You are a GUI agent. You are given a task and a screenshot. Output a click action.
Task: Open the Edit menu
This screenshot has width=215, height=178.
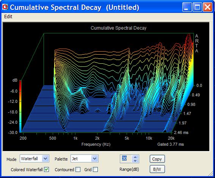pyautogui.click(x=8, y=17)
